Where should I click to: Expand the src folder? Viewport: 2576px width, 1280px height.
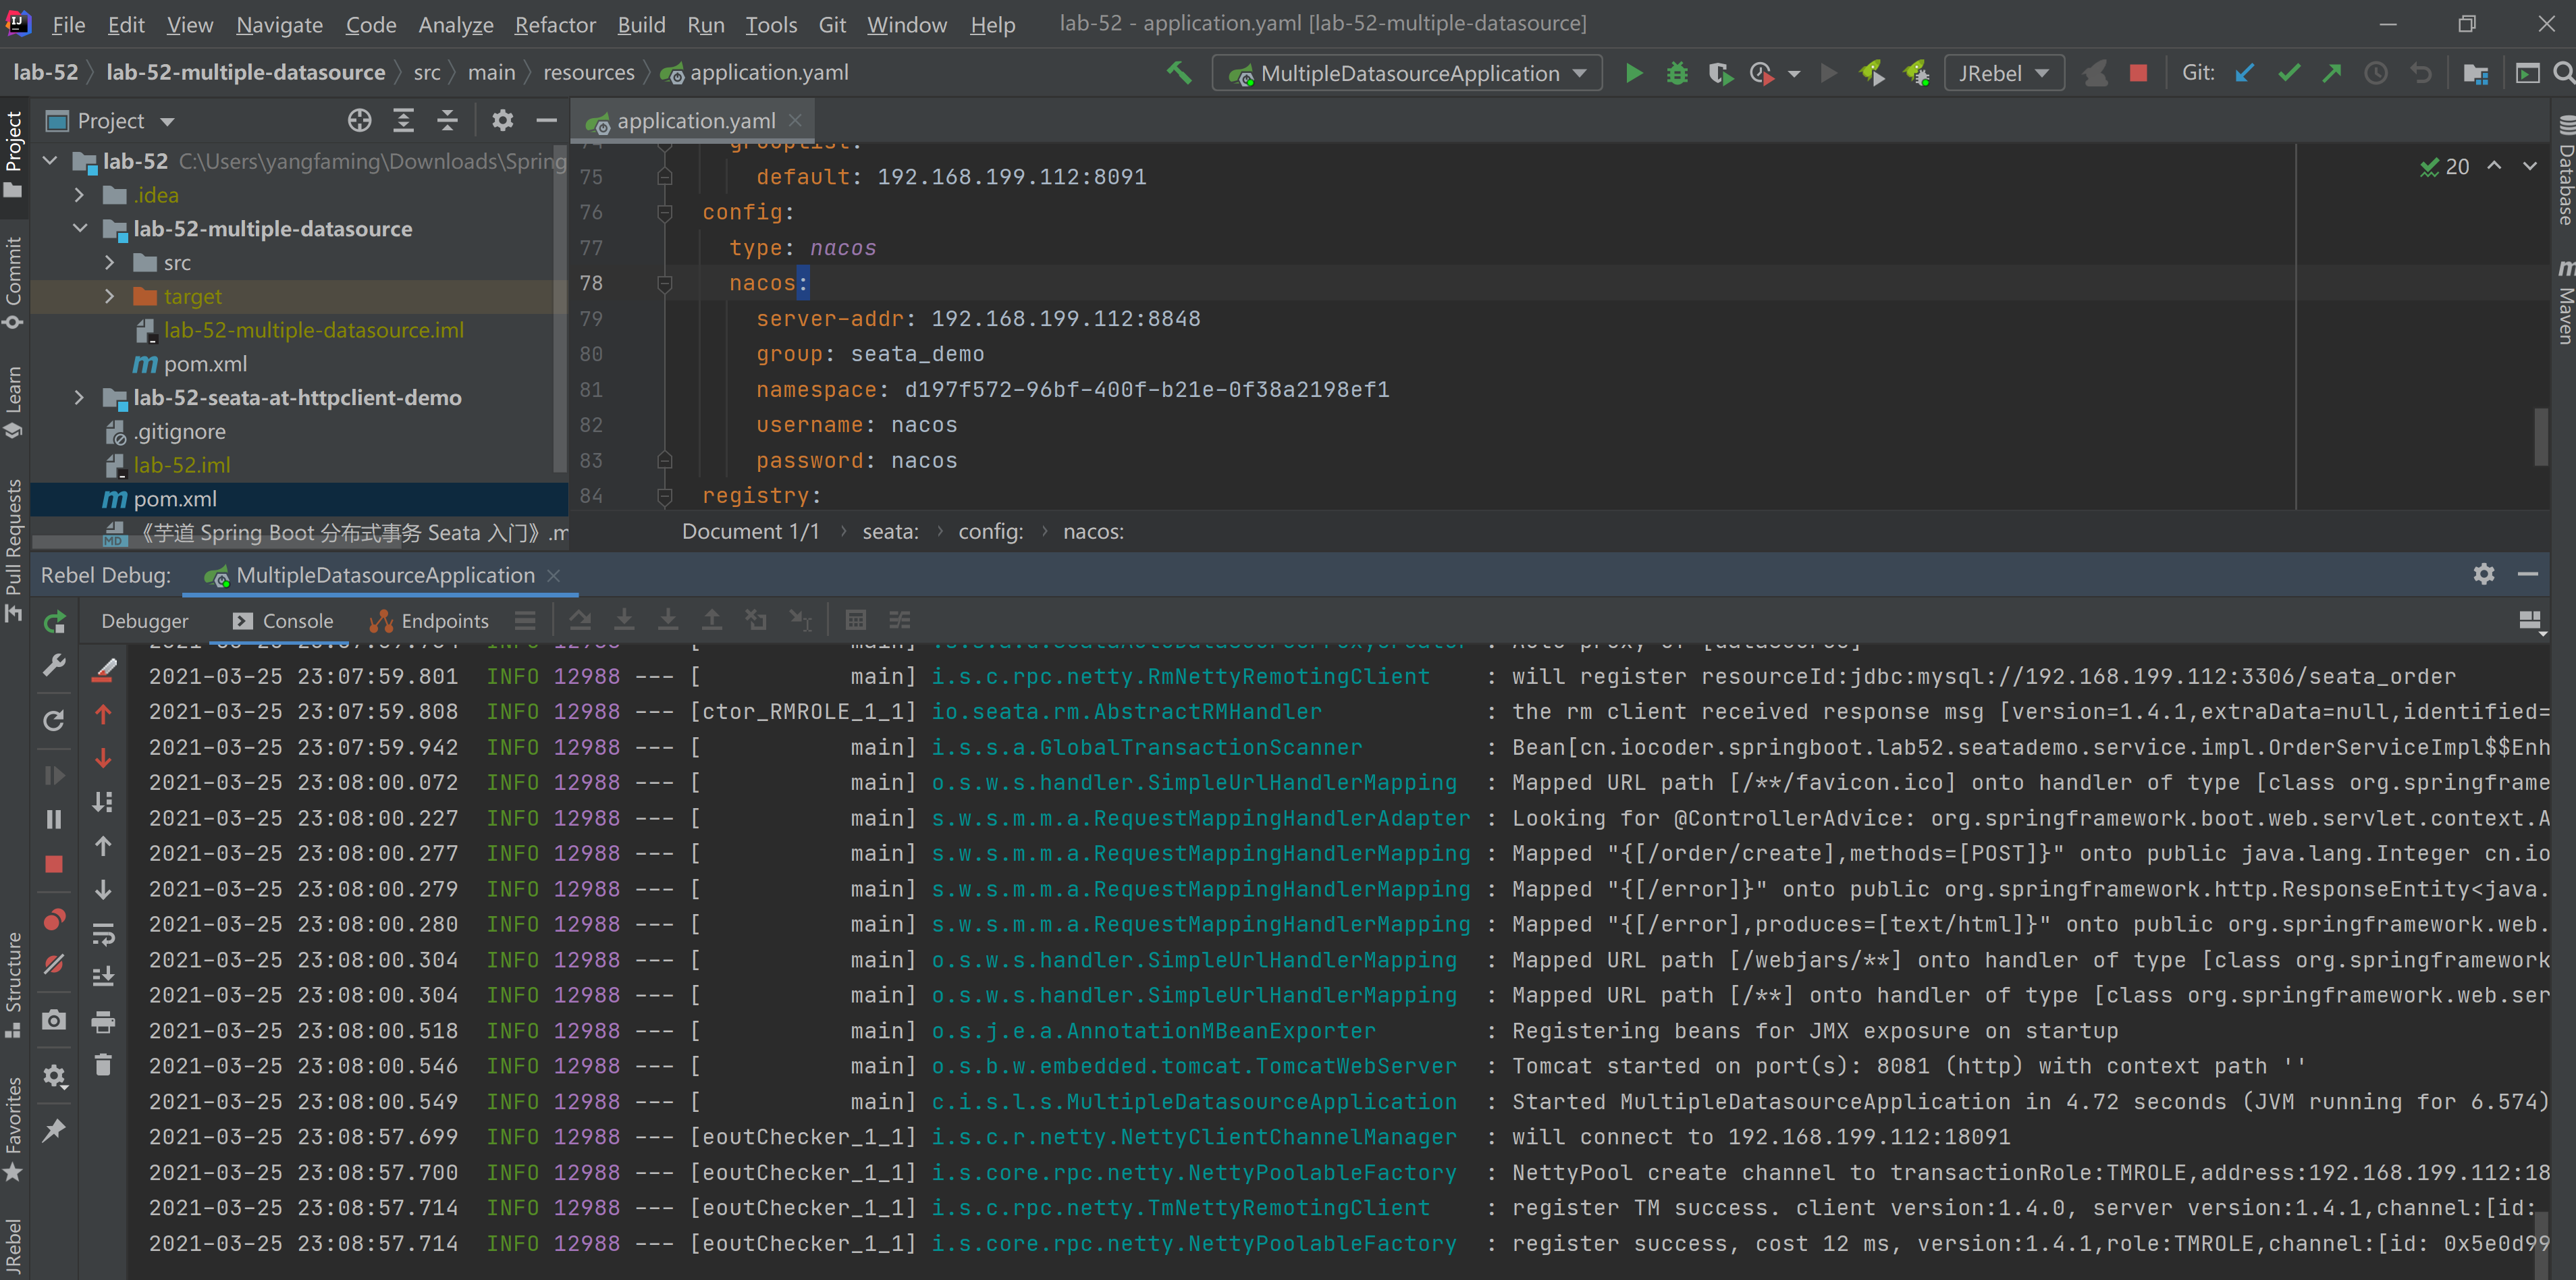[110, 263]
